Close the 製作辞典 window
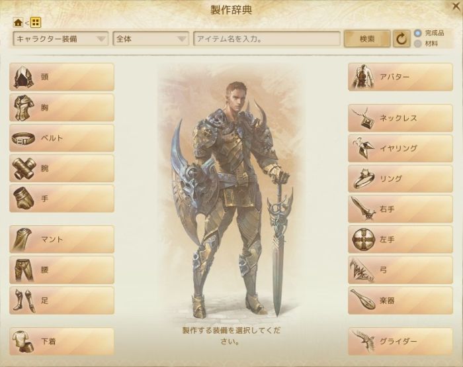 [456, 7]
